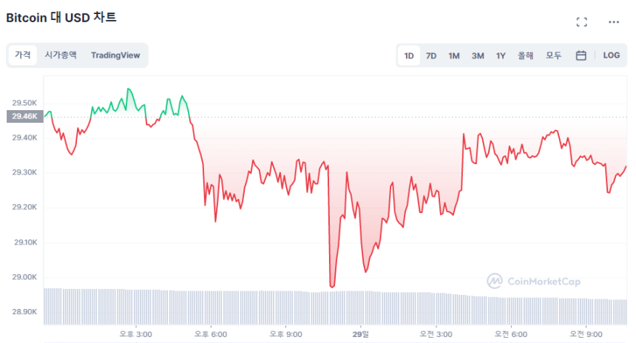Select the 모두 (all) time range
The height and width of the screenshot is (343, 636).
tap(553, 55)
